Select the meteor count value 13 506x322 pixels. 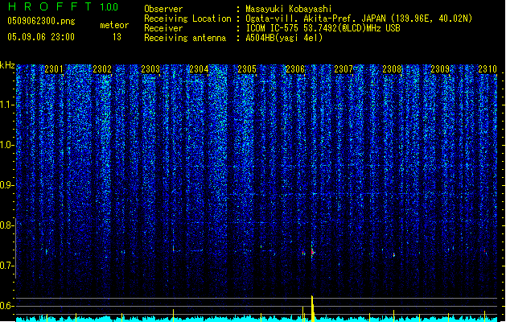(117, 37)
